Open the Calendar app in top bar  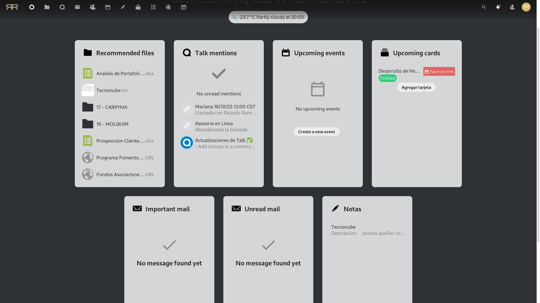[x=108, y=7]
